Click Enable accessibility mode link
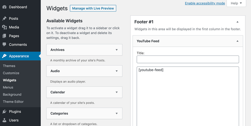Screen dimensions: 251x126 tap(205, 3)
